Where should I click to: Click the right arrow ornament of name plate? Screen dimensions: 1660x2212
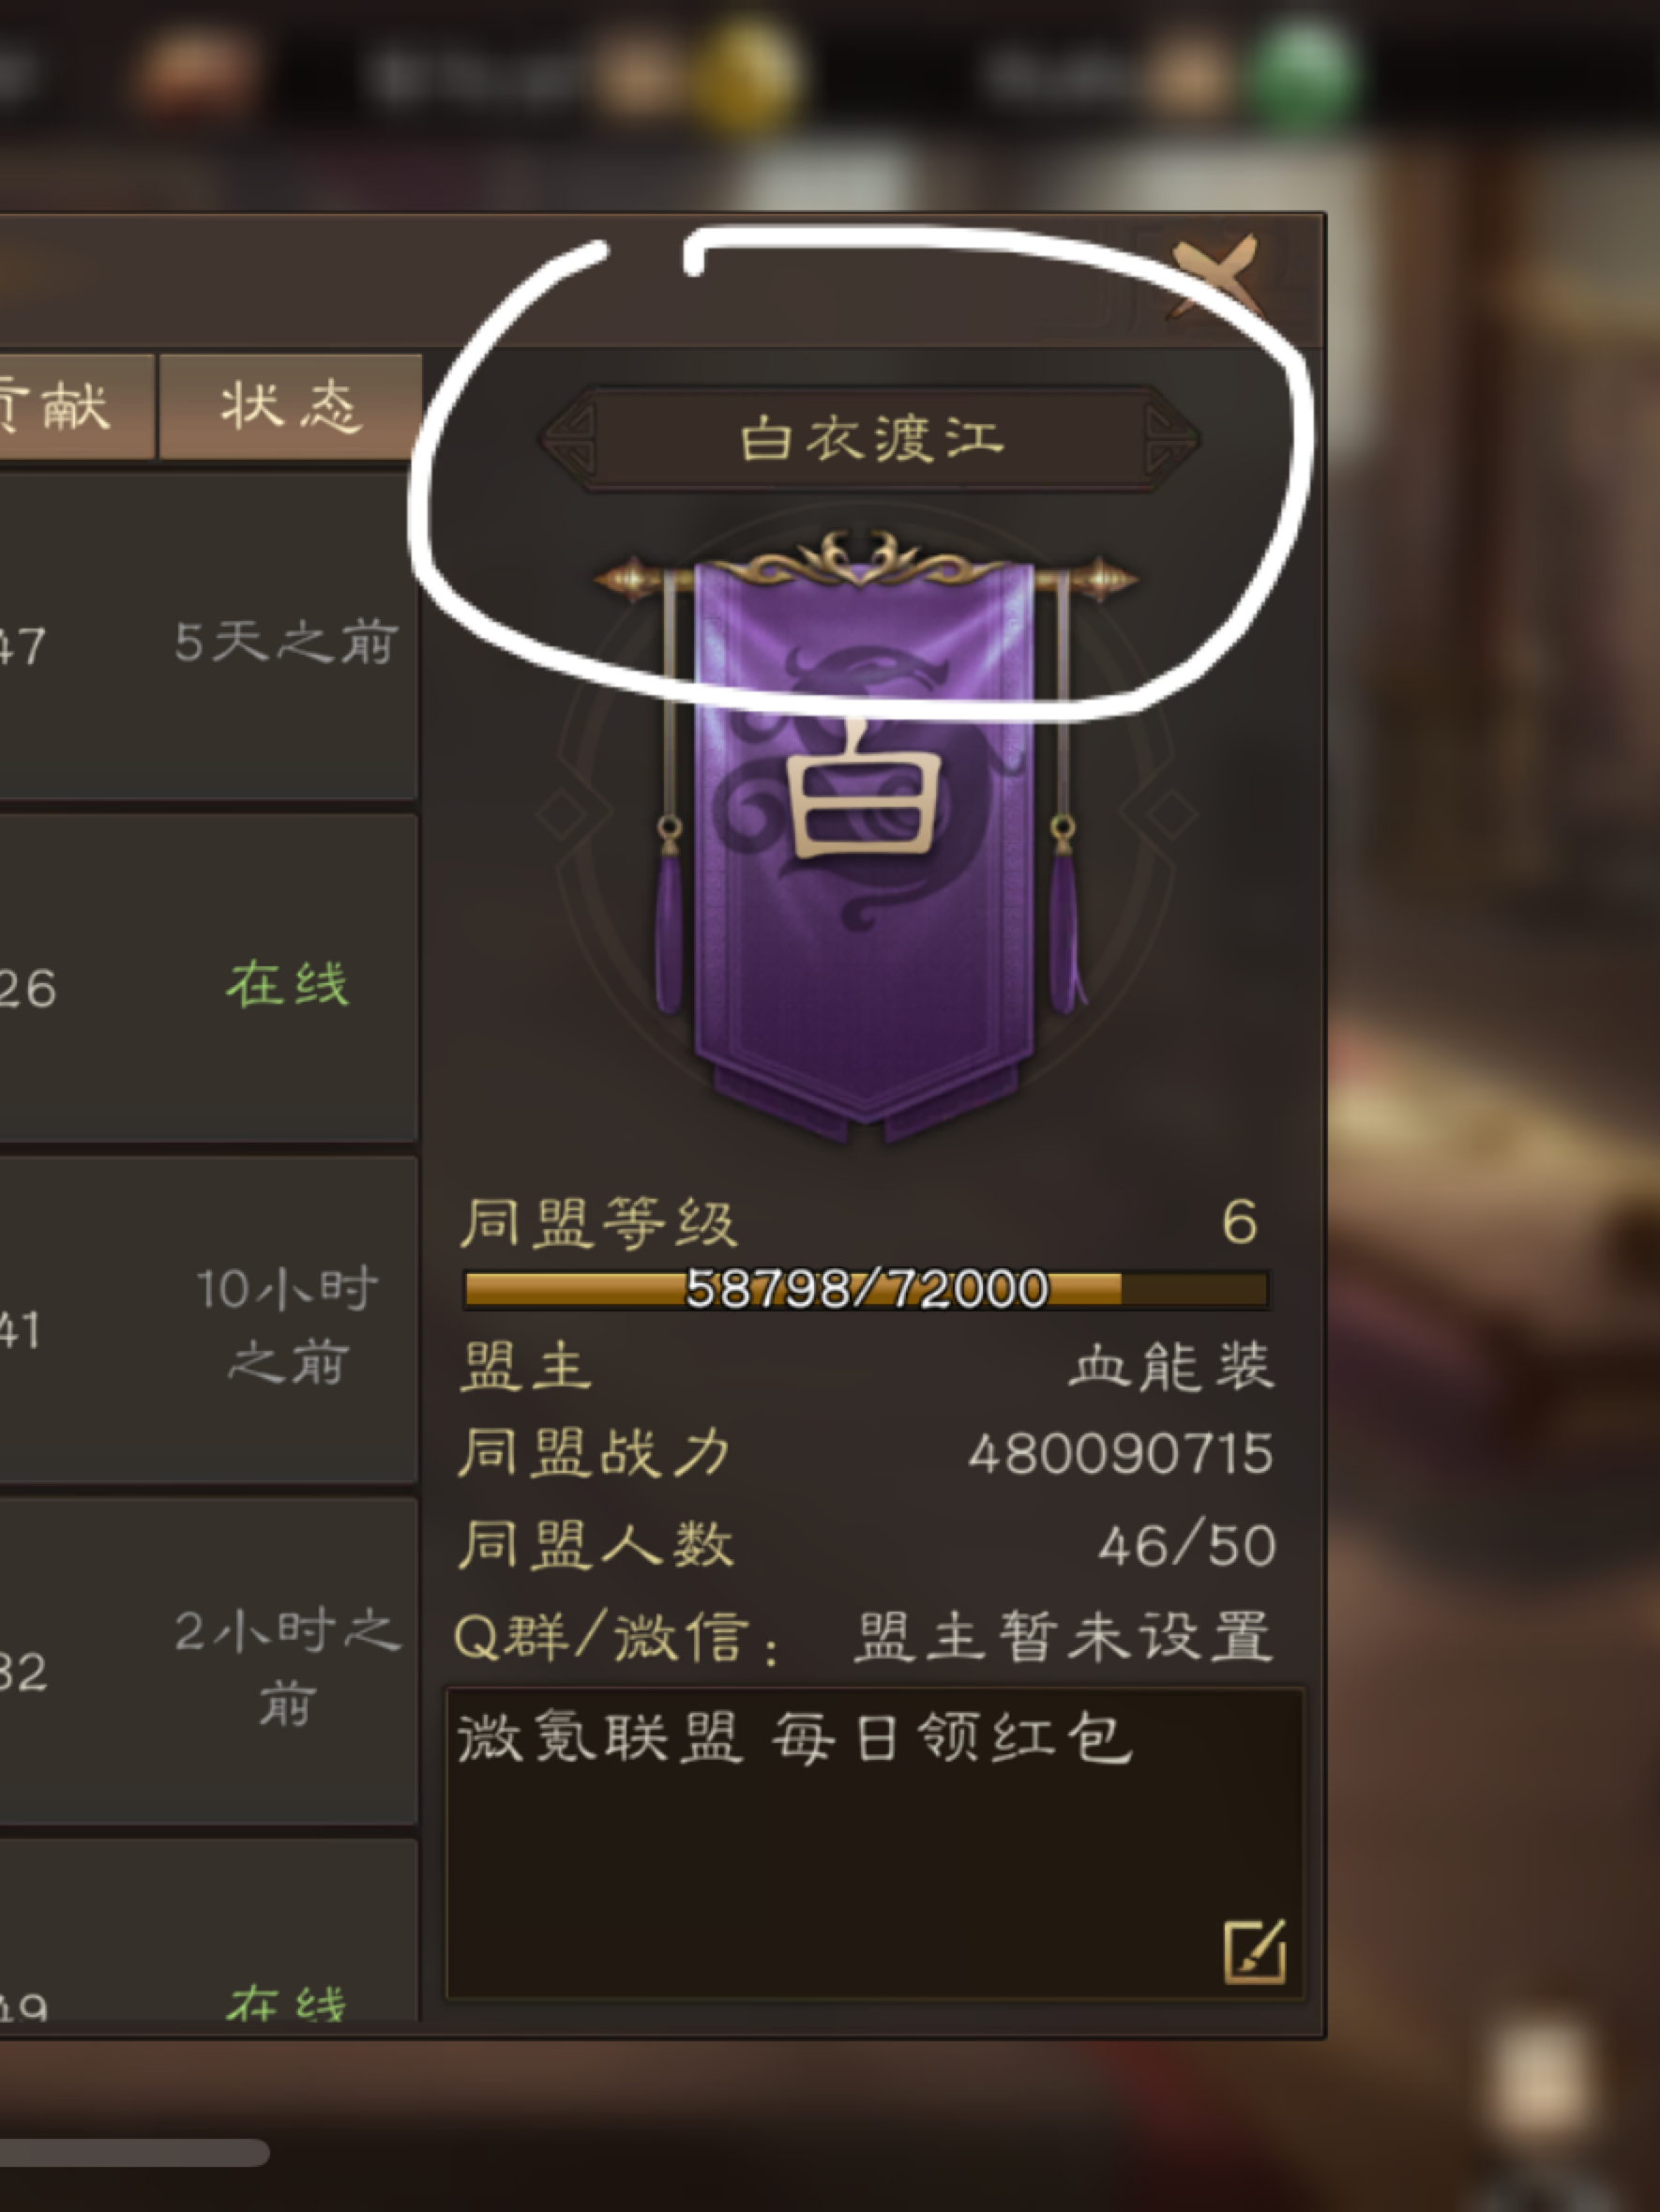coord(1170,438)
